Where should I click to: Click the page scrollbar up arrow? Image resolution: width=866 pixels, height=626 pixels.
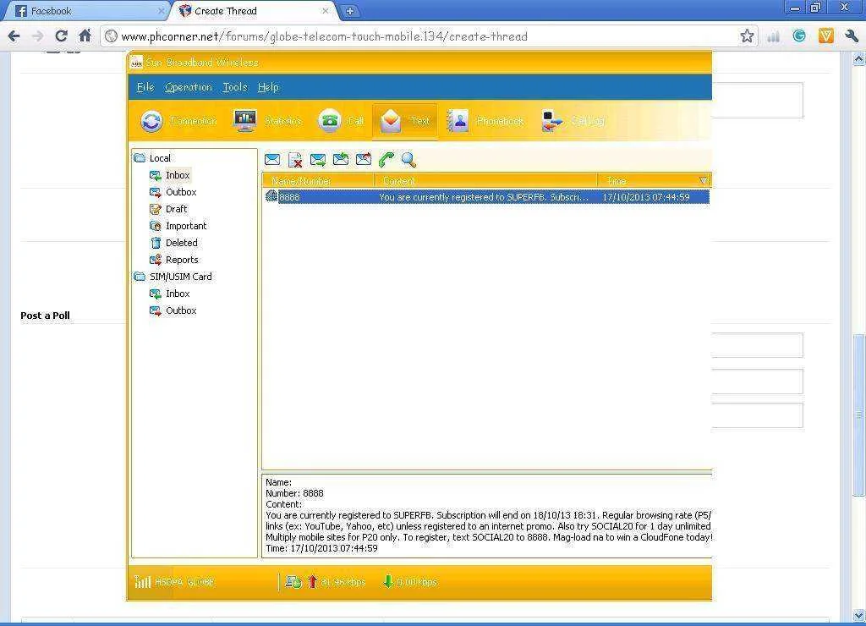click(859, 58)
